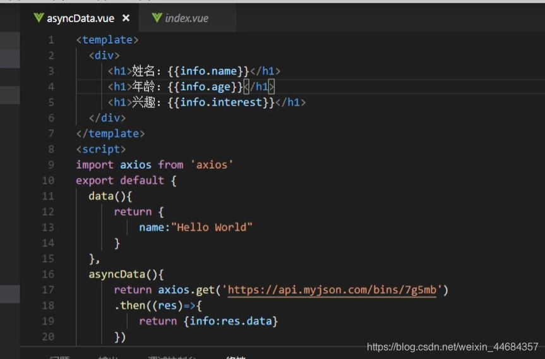Image resolution: width=545 pixels, height=359 pixels.
Task: Close the asyncData.vue tab
Action: pos(126,18)
